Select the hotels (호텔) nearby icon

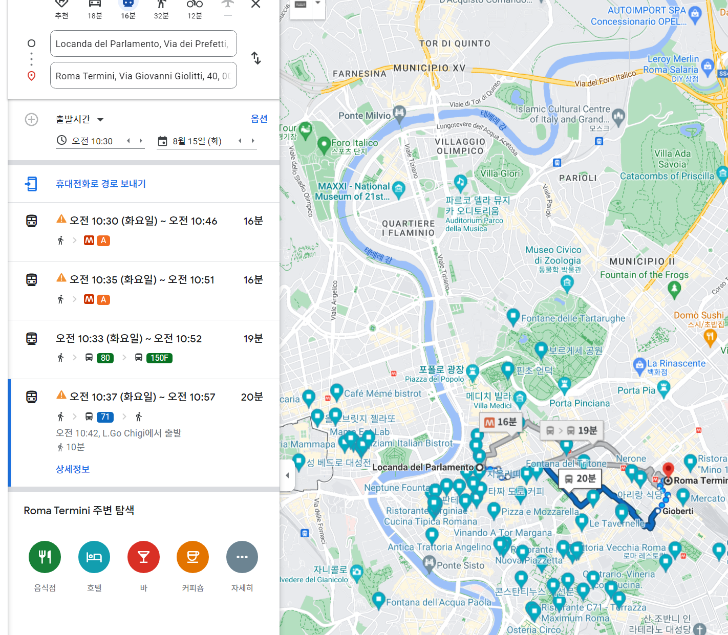pos(94,557)
